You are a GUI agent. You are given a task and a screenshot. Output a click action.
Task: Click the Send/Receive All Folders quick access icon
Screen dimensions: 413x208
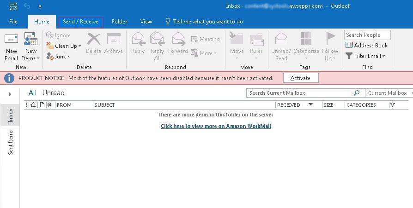tap(13, 6)
